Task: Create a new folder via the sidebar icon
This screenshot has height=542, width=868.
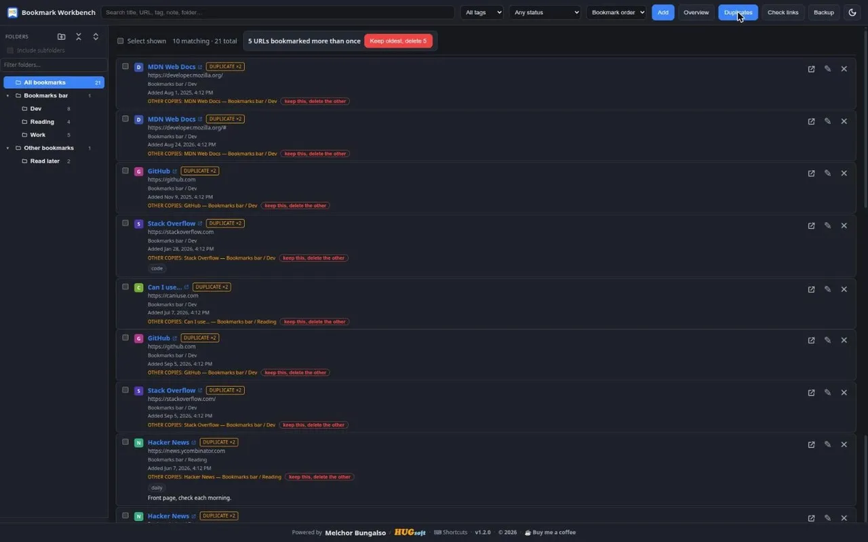Action: click(x=62, y=37)
